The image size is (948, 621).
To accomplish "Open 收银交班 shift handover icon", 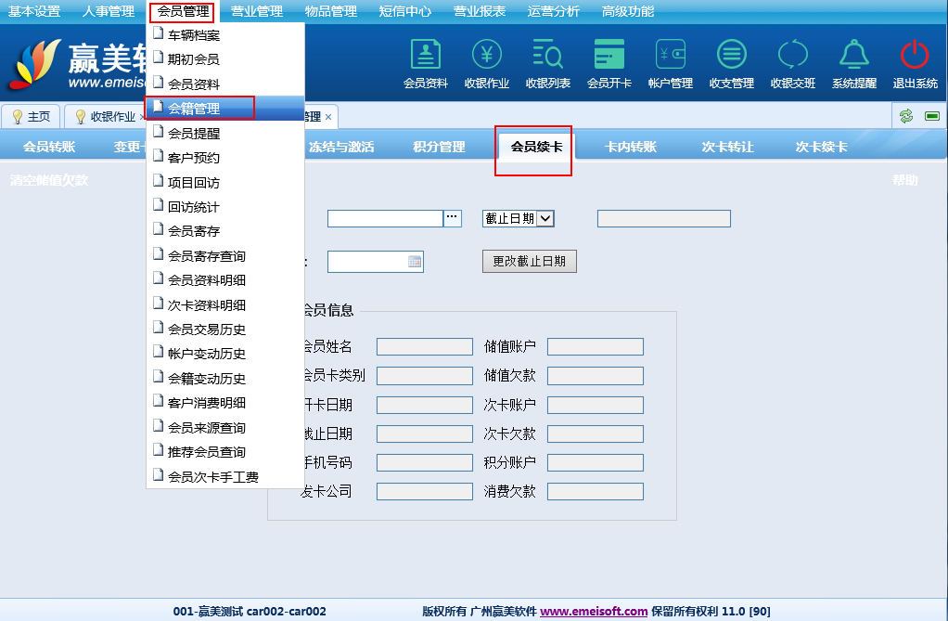I will coord(793,58).
